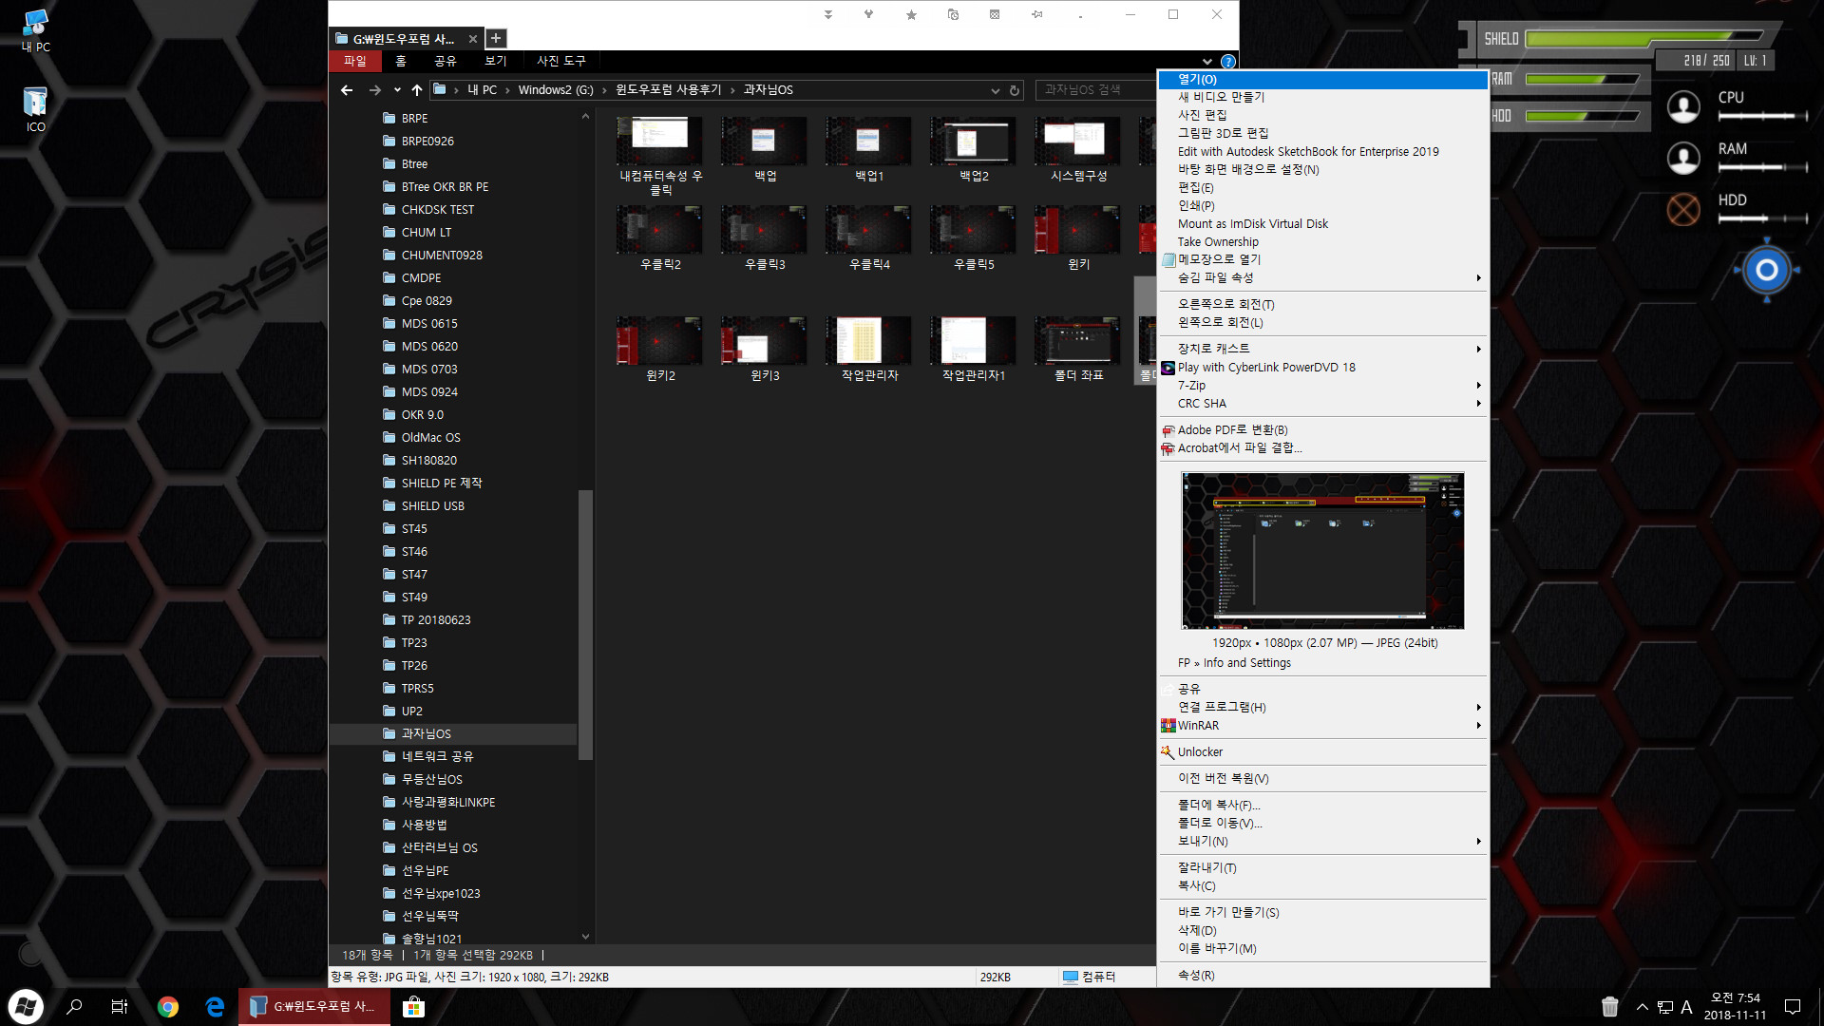
Task: Expand 연결 프로그램(H) submenu
Action: (x=1322, y=707)
